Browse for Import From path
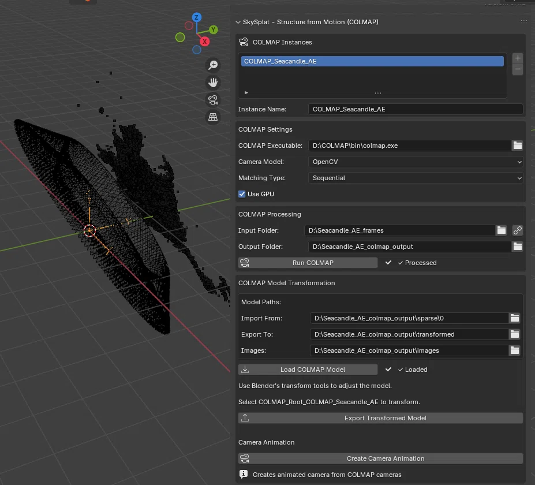The width and height of the screenshot is (535, 485). [515, 318]
